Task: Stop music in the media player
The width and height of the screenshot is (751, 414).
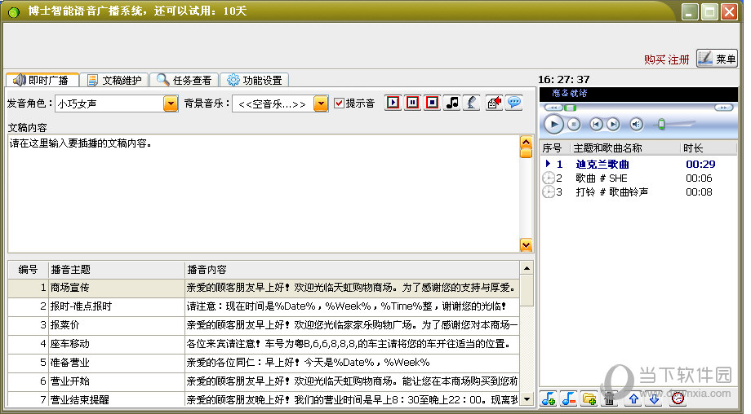Action: point(574,125)
